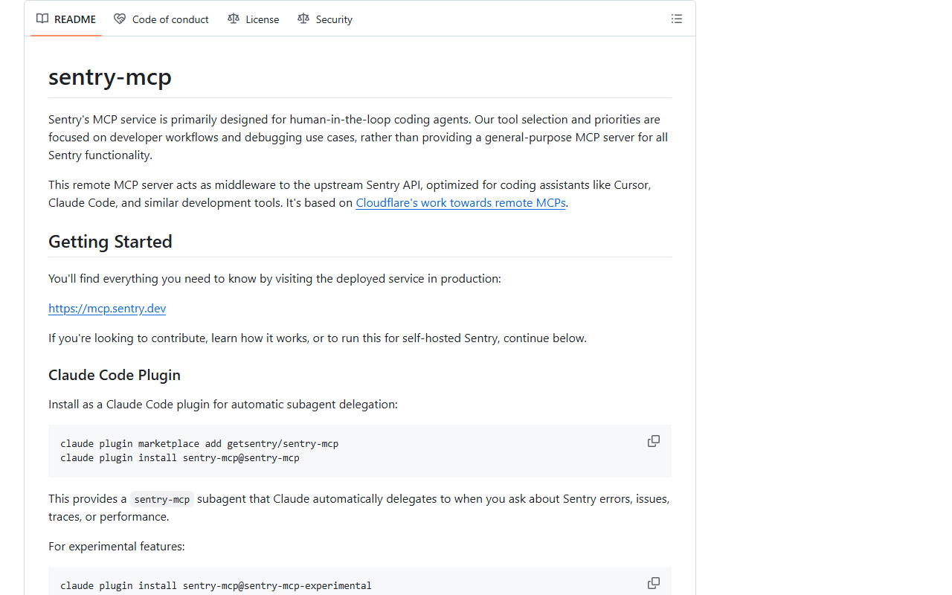Follow the Cloudflare remote MCPs link
This screenshot has width=952, height=595.
coord(460,202)
